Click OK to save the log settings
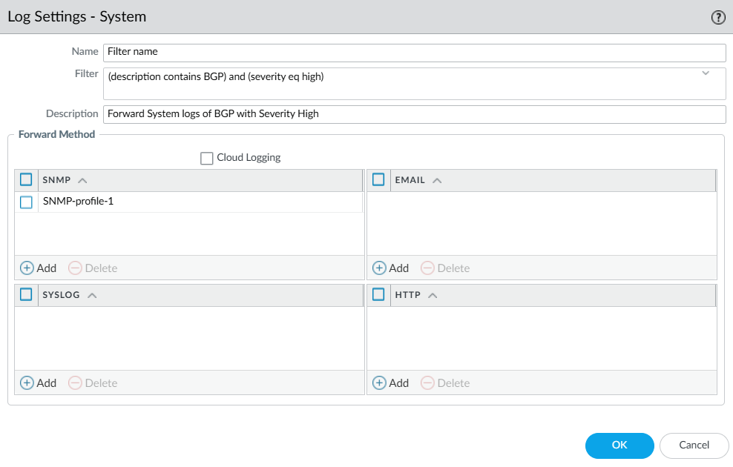Screen dimensions: 733x467 click(x=619, y=446)
